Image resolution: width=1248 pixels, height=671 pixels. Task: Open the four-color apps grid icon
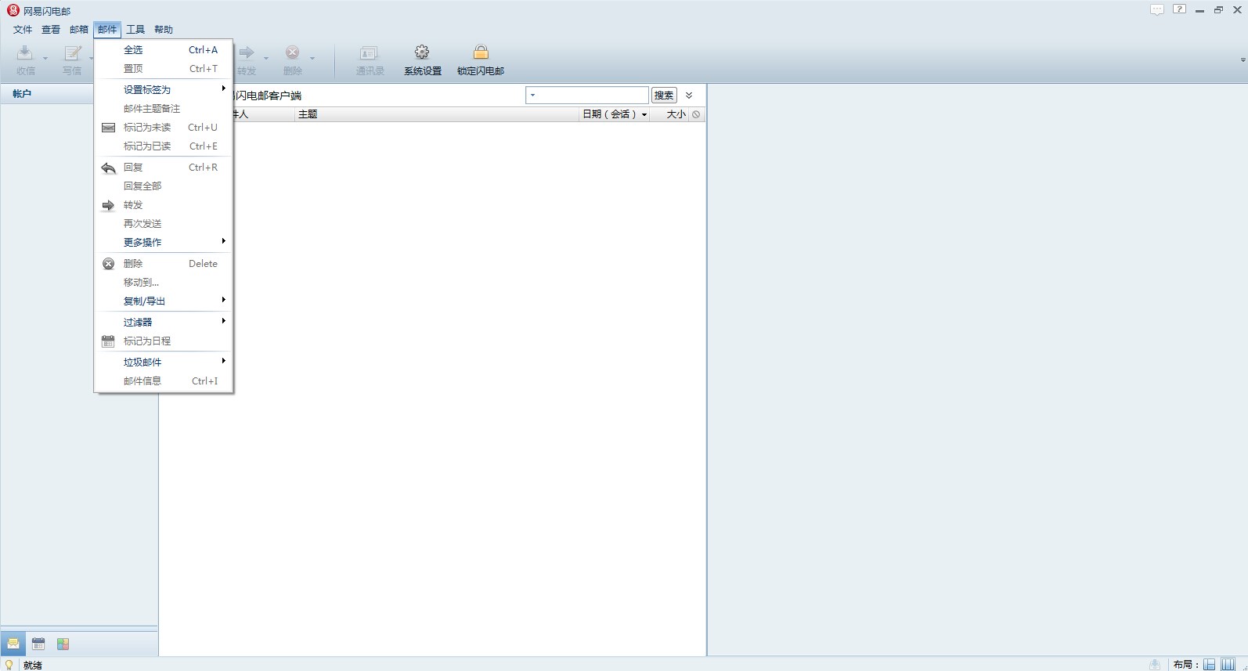point(63,644)
